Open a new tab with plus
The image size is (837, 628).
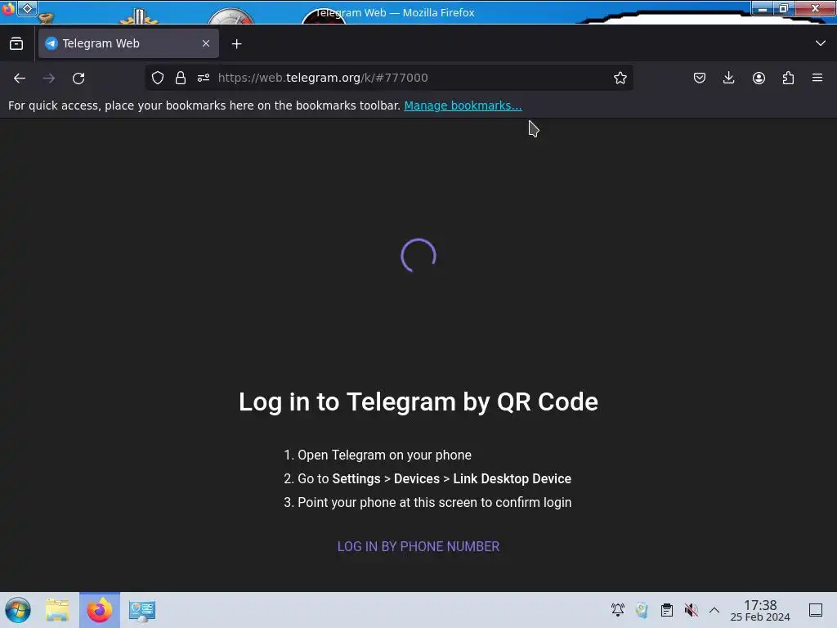(x=236, y=44)
